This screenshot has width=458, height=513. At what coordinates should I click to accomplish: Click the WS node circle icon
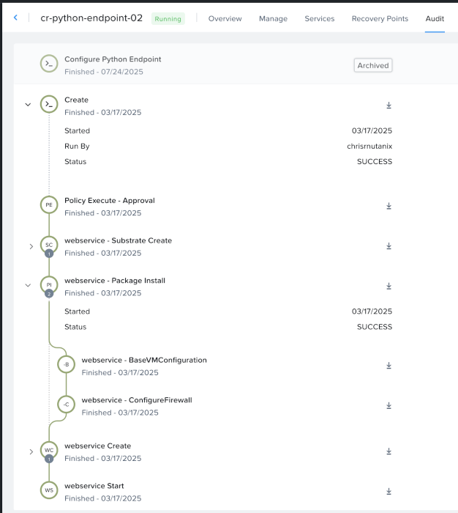tap(49, 491)
